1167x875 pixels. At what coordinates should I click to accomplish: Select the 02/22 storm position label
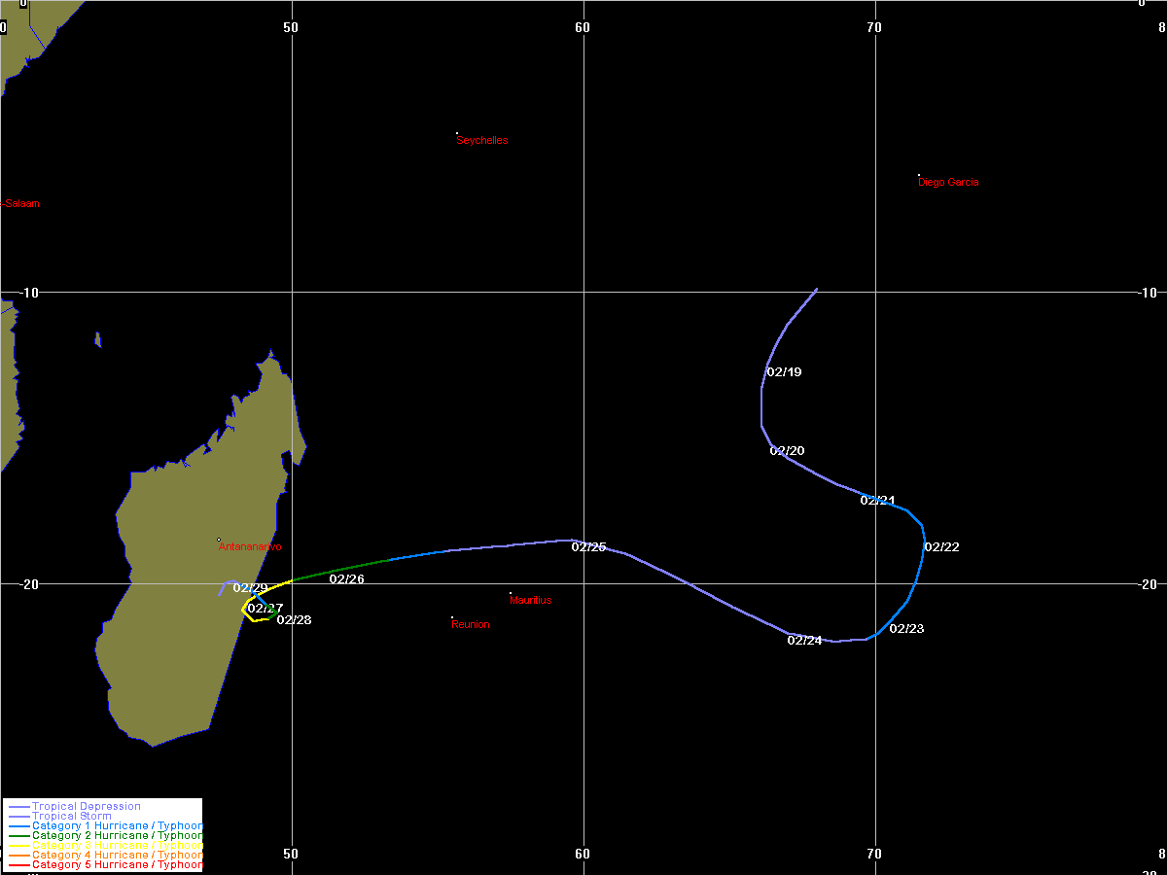[x=941, y=547]
